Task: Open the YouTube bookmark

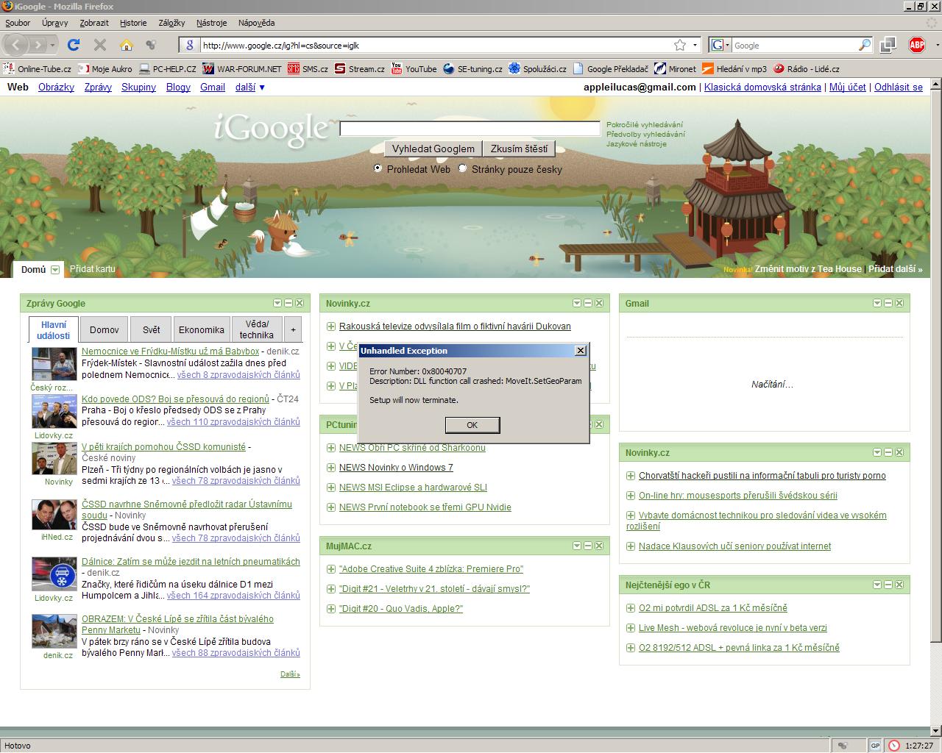Action: 414,69
